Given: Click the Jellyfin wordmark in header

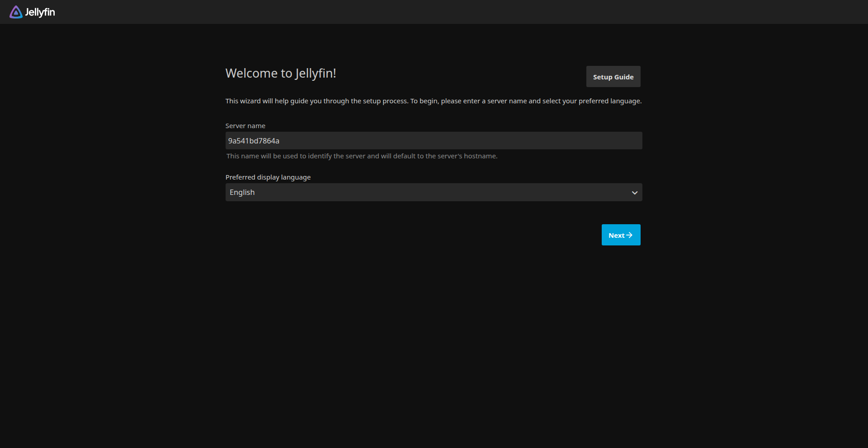Looking at the screenshot, I should click(x=40, y=12).
